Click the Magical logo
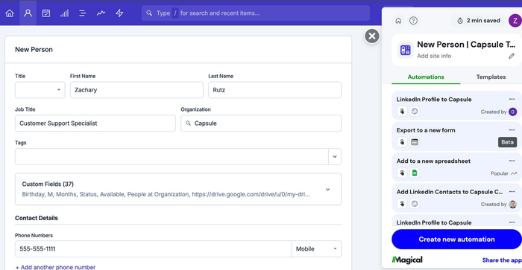Viewport: 522px width, 270px height. tap(407, 260)
